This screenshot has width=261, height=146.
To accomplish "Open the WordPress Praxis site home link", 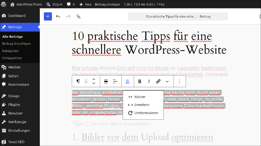I will 26,4.
